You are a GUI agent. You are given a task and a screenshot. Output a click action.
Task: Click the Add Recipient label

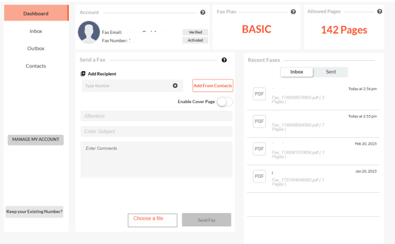tap(102, 74)
